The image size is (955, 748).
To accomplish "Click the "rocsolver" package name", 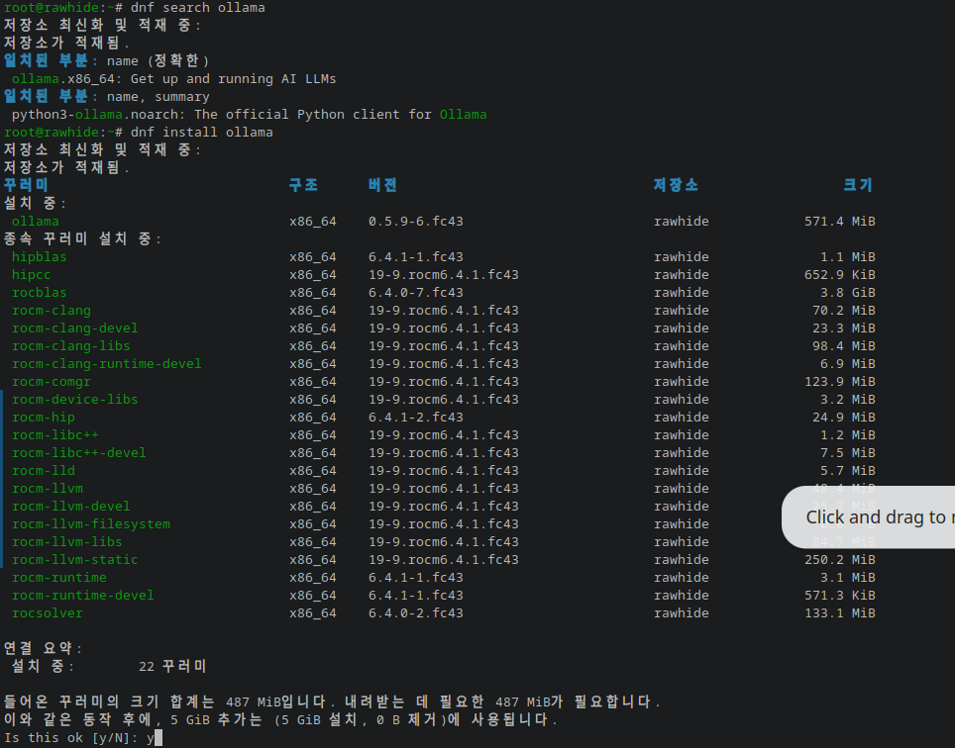I will tap(47, 613).
